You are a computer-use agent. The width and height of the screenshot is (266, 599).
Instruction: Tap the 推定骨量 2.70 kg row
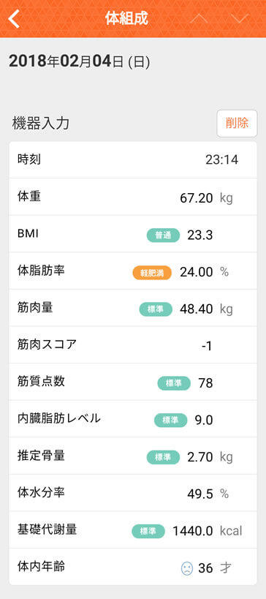coord(133,457)
